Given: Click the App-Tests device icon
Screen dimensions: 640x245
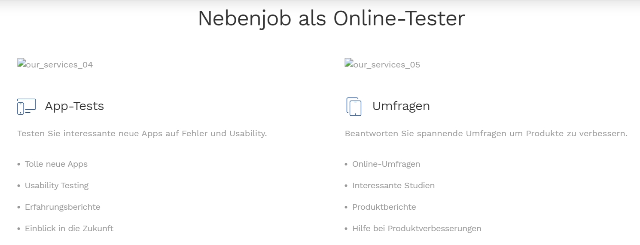Looking at the screenshot, I should click(x=26, y=107).
